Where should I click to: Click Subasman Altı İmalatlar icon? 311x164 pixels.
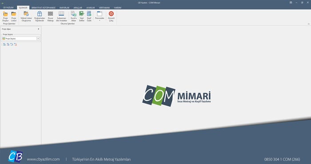click(61, 14)
